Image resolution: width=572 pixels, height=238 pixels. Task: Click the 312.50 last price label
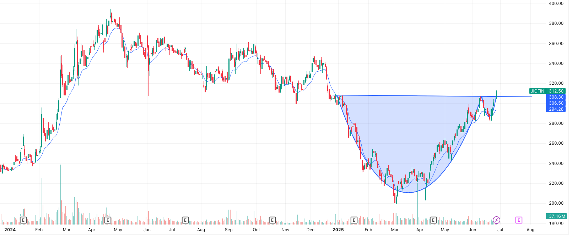[556, 91]
